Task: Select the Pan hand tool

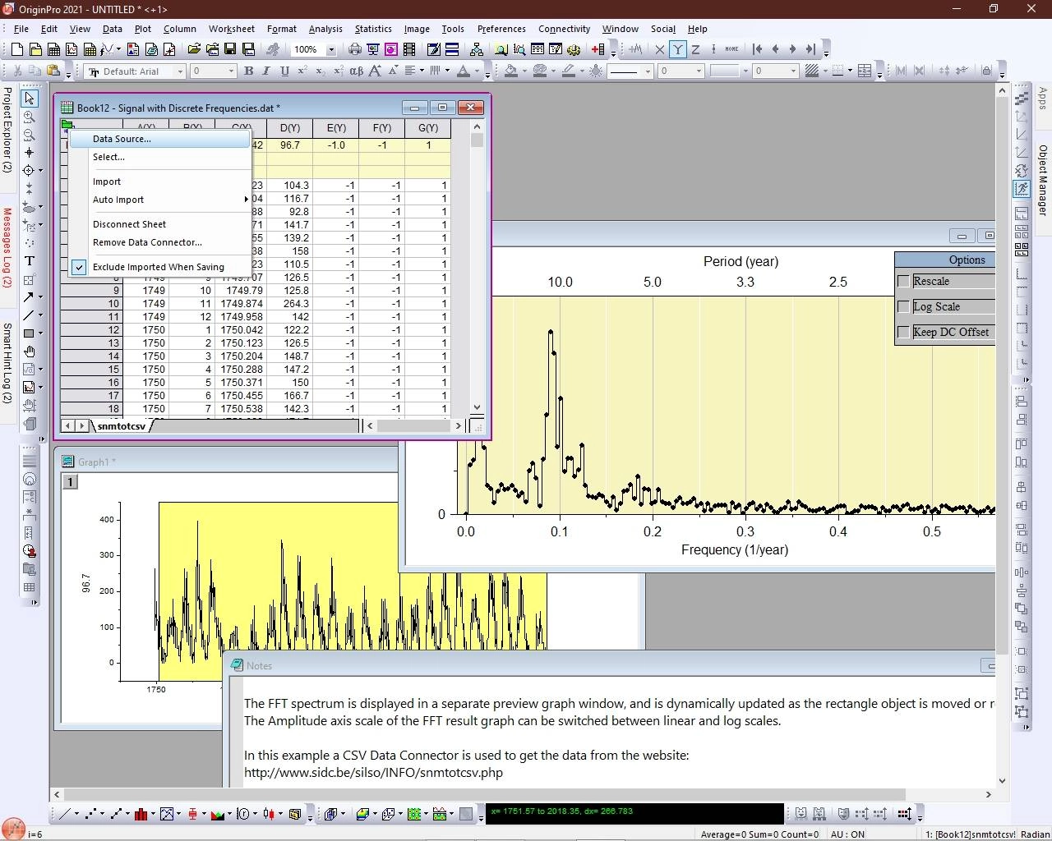Action: click(x=30, y=352)
